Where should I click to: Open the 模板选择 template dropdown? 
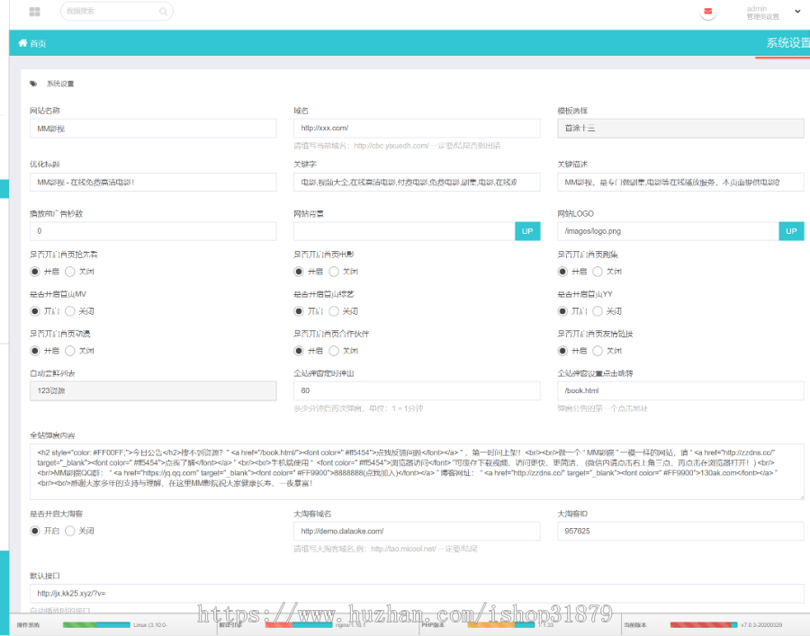tap(679, 129)
